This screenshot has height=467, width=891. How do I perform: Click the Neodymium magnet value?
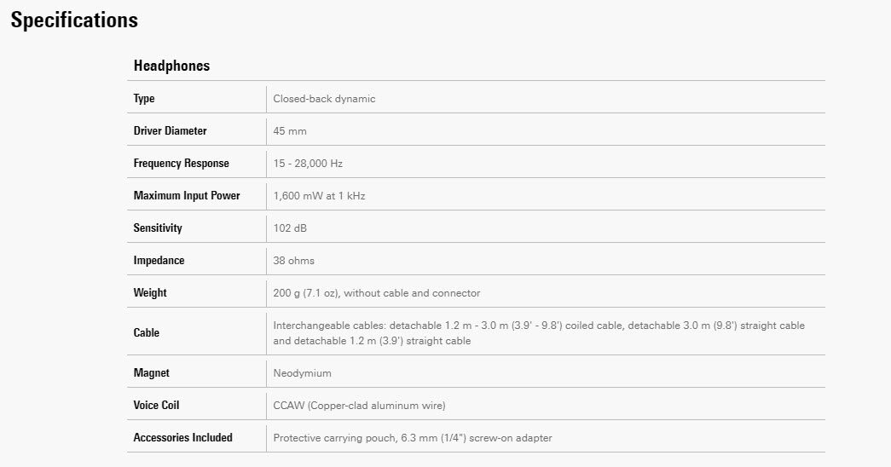302,373
